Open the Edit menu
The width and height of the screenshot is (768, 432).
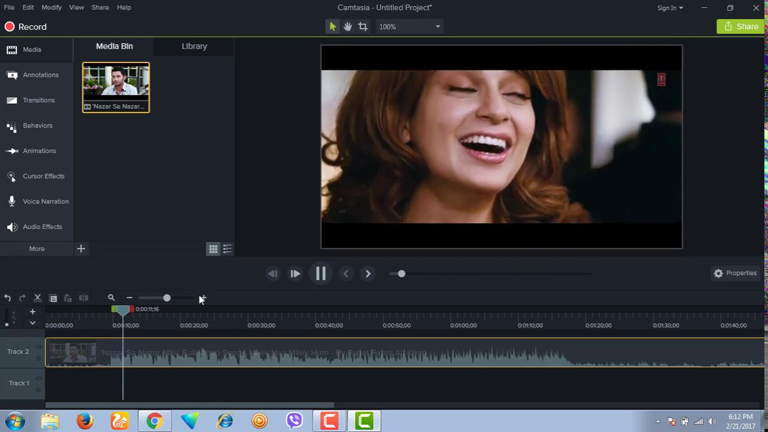[x=28, y=7]
